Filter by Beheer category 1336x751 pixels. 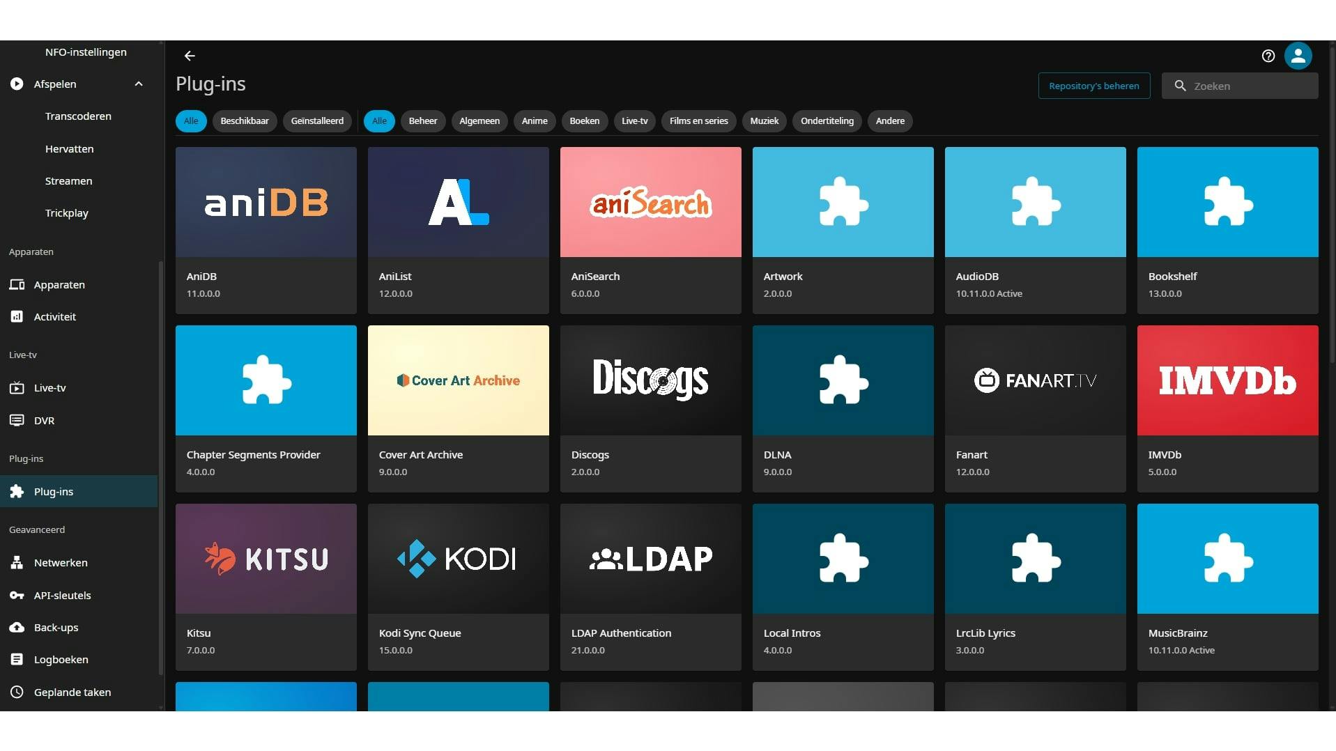[423, 121]
